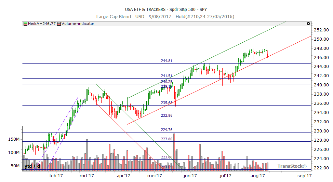Click the HeikA green-red legend icon
Viewport: 333px width, 182px height.
point(26,24)
